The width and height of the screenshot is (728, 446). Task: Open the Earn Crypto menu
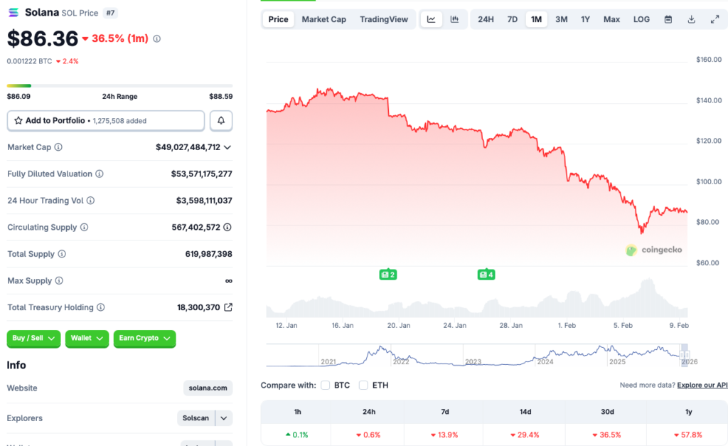click(144, 339)
